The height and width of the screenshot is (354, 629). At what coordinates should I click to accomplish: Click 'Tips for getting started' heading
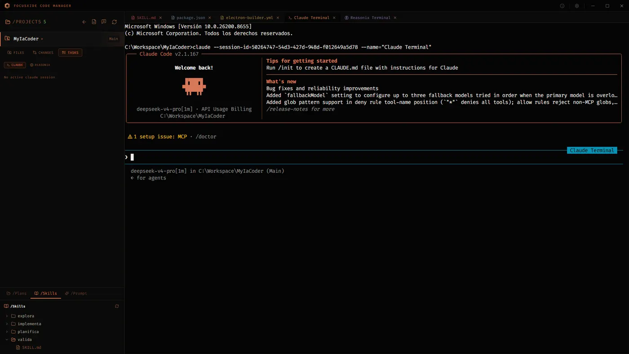(x=301, y=61)
